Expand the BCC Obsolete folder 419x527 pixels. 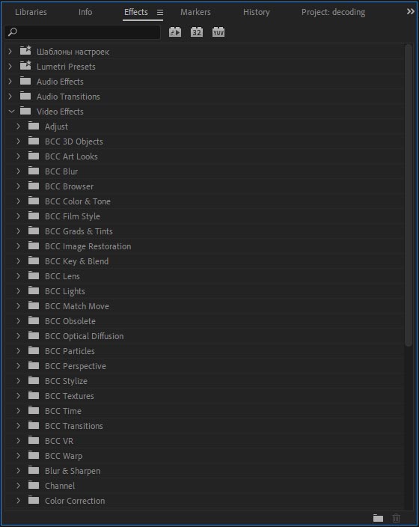pyautogui.click(x=19, y=321)
